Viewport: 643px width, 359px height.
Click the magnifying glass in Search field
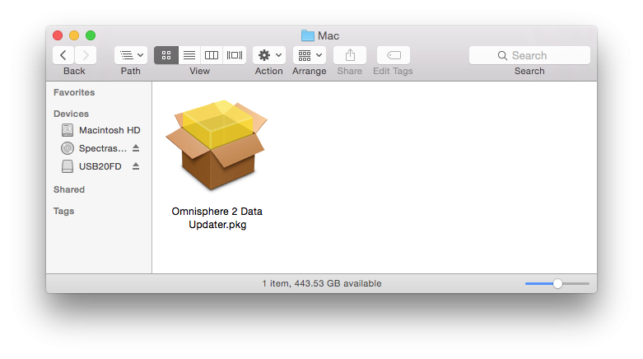click(502, 55)
